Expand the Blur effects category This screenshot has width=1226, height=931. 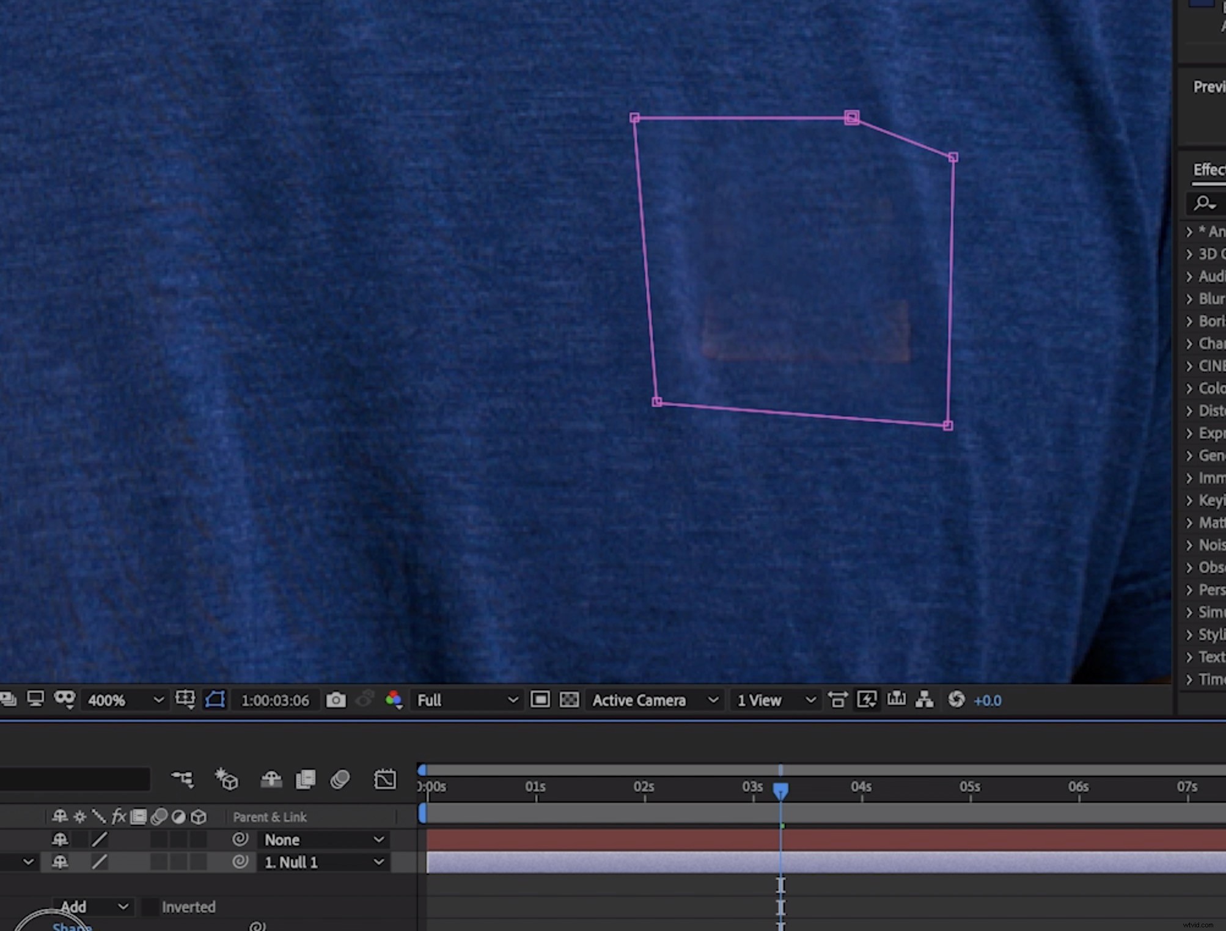pos(1207,299)
